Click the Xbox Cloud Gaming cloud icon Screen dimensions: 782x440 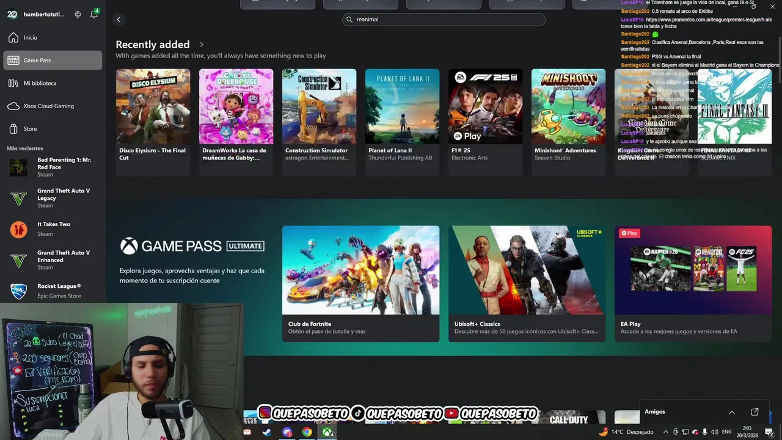(13, 106)
